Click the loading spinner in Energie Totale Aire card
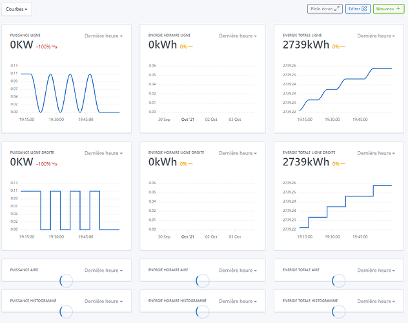Screen dimensions: 408x323 pos(338,281)
